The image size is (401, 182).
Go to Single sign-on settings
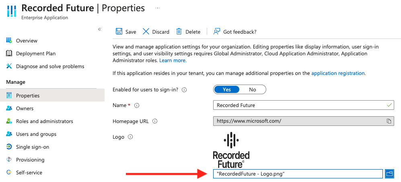pos(33,147)
